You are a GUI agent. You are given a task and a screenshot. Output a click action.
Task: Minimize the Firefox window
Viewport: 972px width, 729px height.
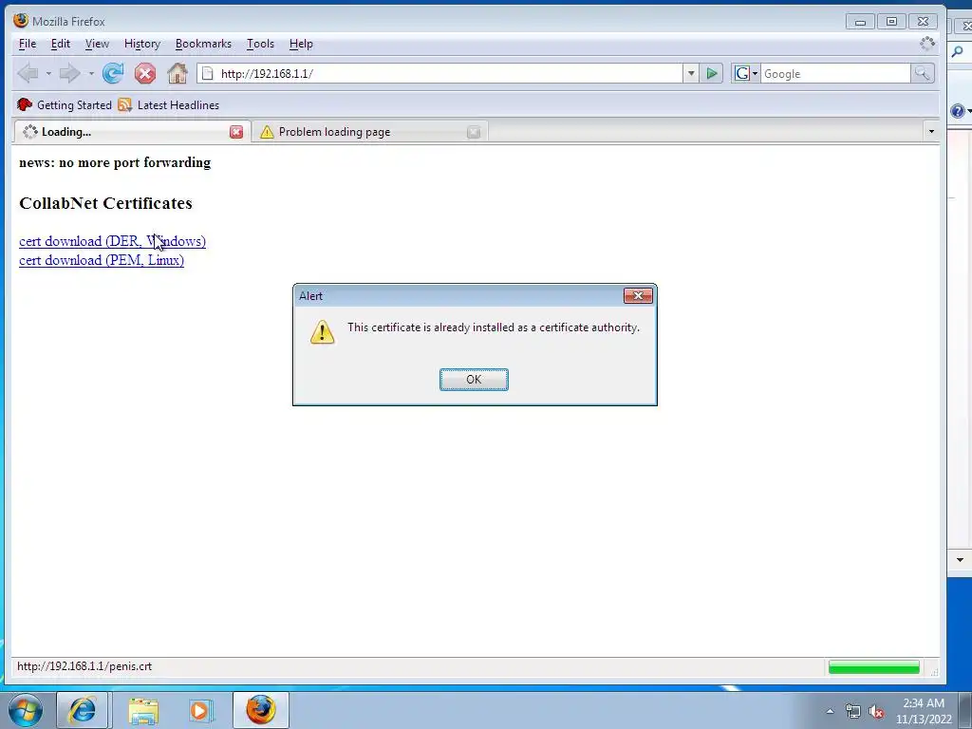(x=860, y=22)
